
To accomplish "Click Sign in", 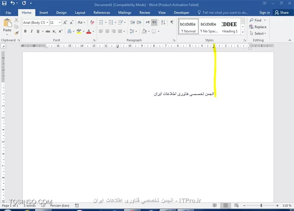I will [265, 13].
